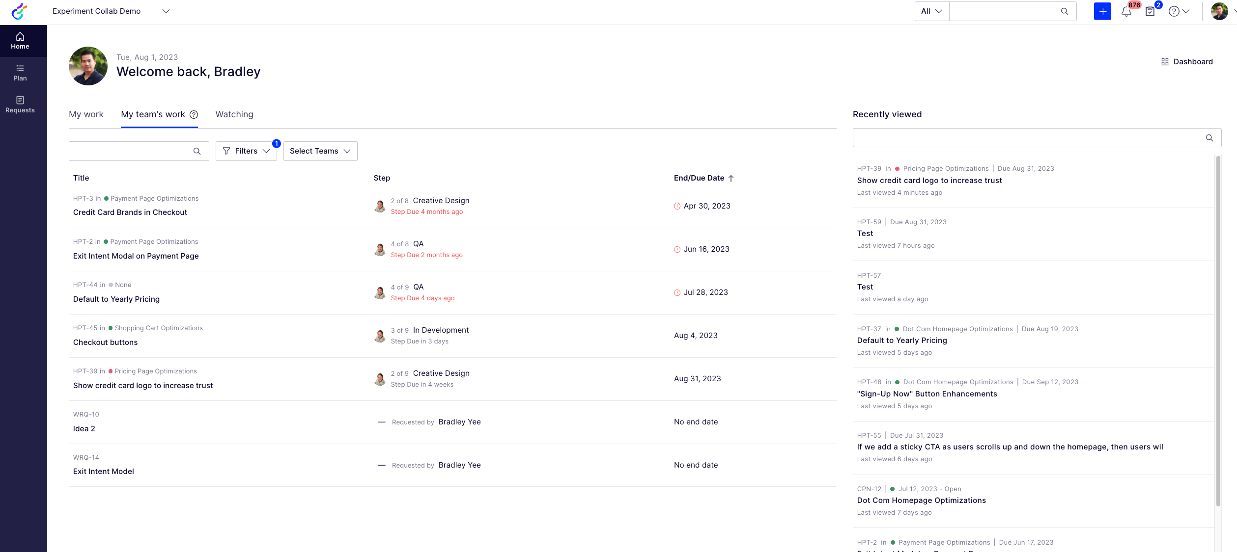Viewport: 1237px width, 552px height.
Task: Click the blue plus create button
Action: [1102, 11]
